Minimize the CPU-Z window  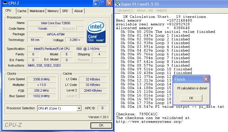[96, 3]
